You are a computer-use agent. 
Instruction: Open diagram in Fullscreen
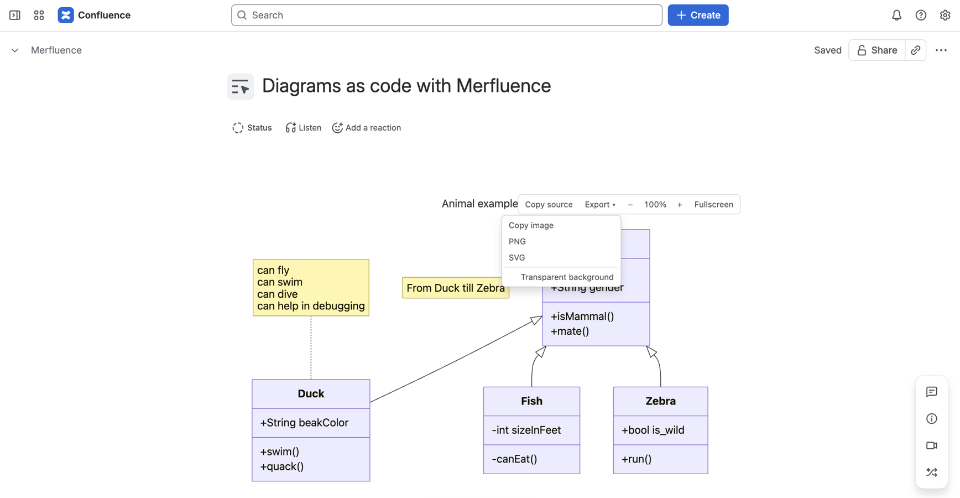[713, 204]
